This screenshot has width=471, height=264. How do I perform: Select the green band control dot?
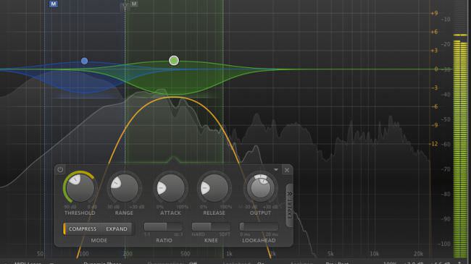(174, 61)
